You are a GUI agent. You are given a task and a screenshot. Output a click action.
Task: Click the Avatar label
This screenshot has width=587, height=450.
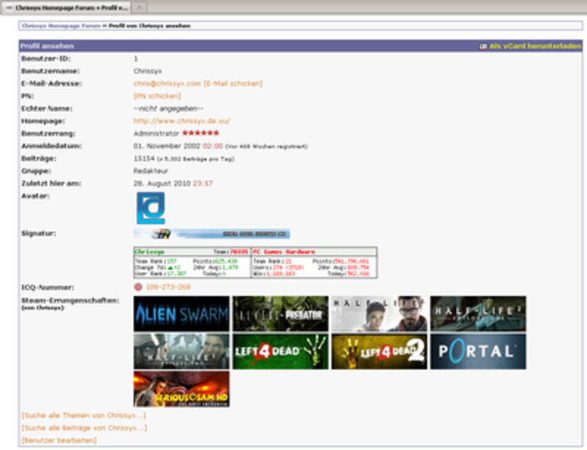(x=35, y=196)
